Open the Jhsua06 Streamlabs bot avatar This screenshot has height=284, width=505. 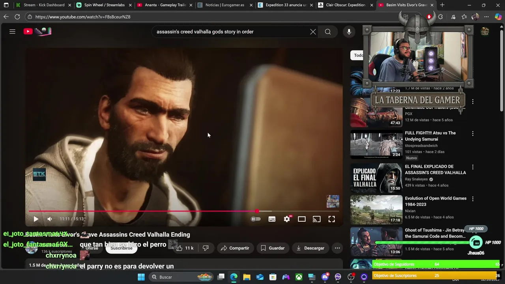tap(476, 242)
